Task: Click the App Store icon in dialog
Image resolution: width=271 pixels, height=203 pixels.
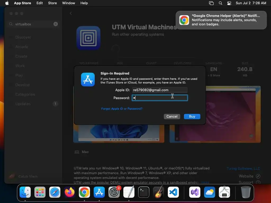Action: coord(88,80)
